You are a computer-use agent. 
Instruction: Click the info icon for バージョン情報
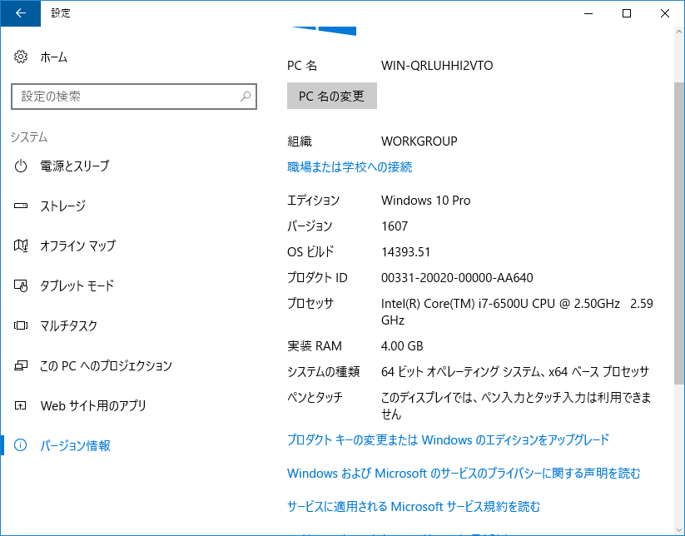(x=21, y=445)
